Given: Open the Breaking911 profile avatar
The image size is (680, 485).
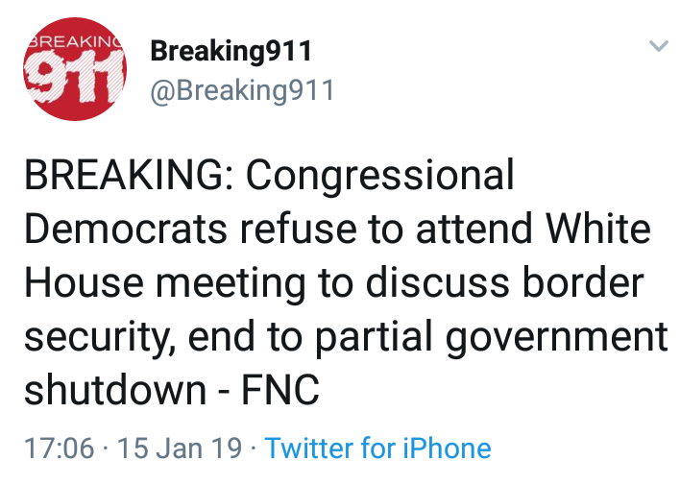Looking at the screenshot, I should click(75, 69).
